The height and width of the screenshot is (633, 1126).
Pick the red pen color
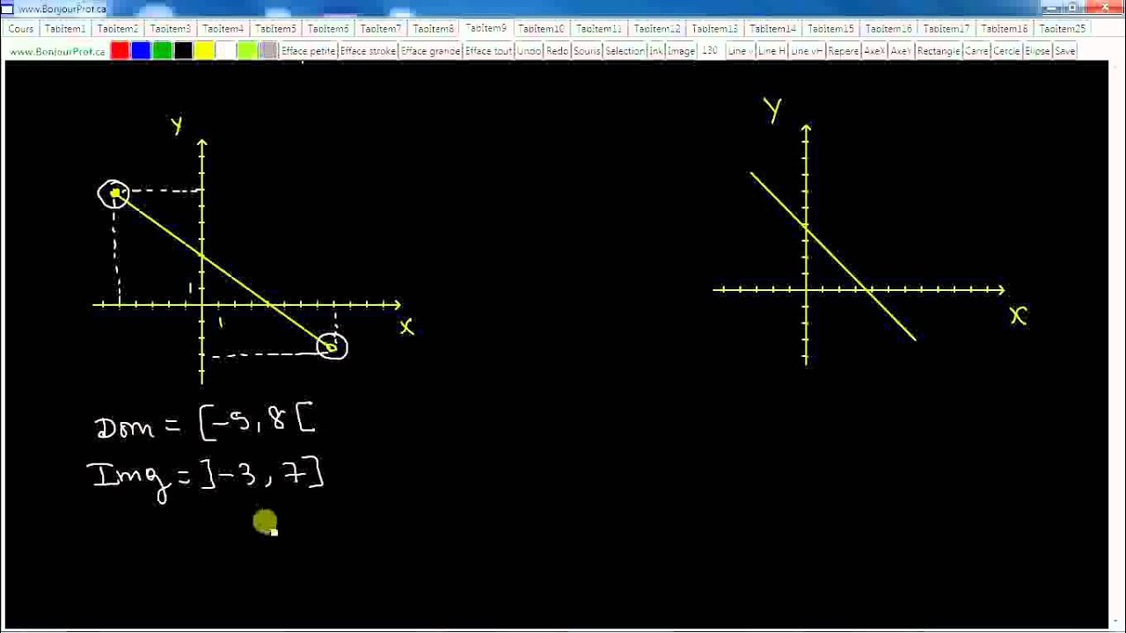(x=120, y=50)
